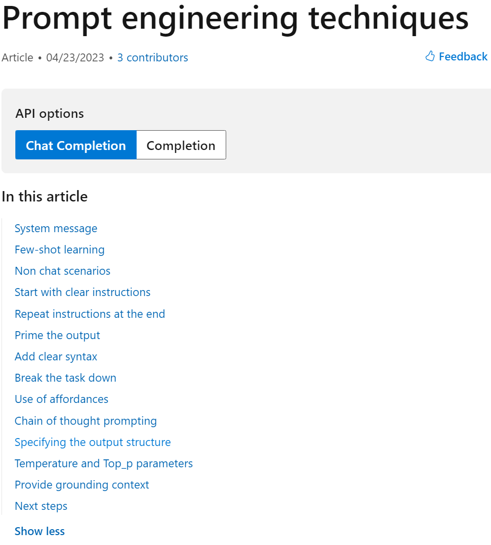Open Start with clear instructions section
This screenshot has width=491, height=545.
tap(83, 292)
